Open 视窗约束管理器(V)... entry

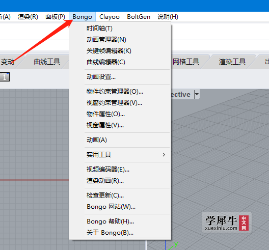tap(120, 103)
